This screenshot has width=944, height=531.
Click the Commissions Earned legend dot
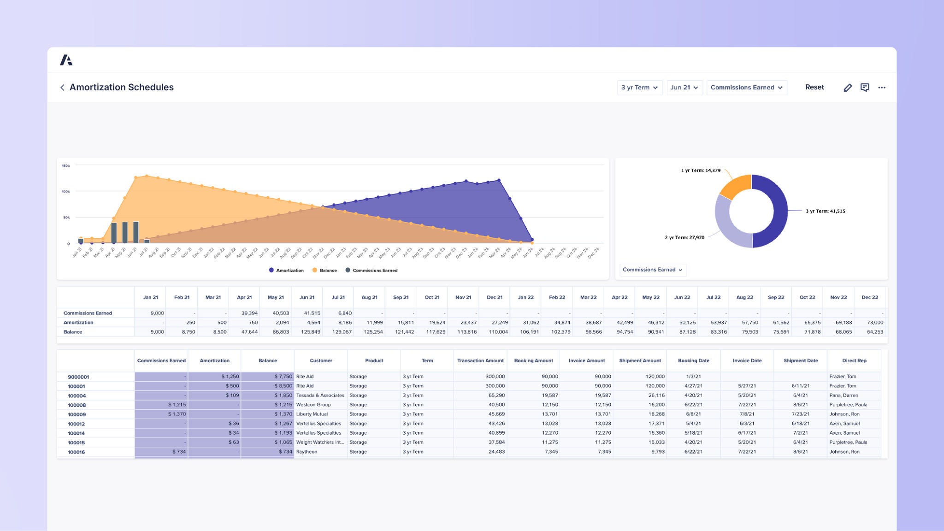tap(348, 270)
